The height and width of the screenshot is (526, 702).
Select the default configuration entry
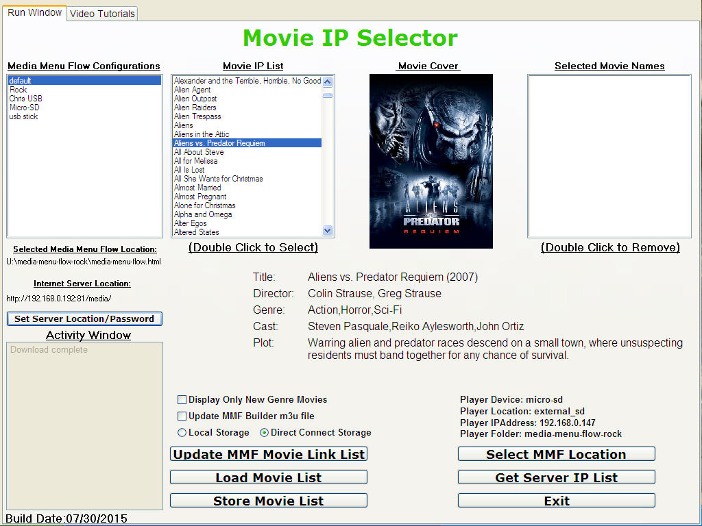click(84, 81)
